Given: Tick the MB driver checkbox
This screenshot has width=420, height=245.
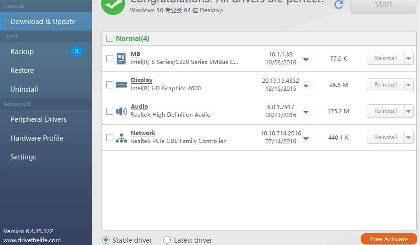Looking at the screenshot, I should (x=110, y=59).
